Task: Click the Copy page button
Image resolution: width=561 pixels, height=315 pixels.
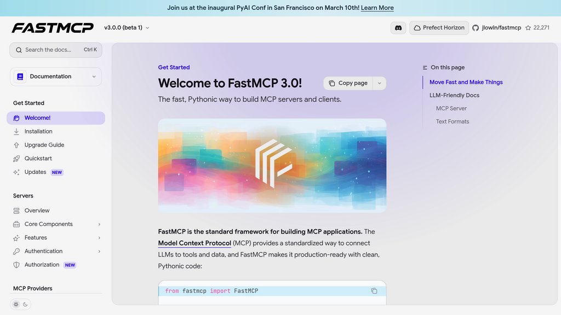Action: pyautogui.click(x=348, y=83)
